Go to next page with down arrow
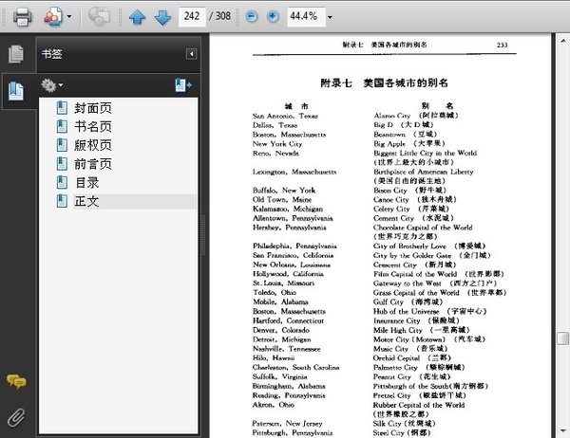Viewport: 570px width, 438px height. [162, 17]
